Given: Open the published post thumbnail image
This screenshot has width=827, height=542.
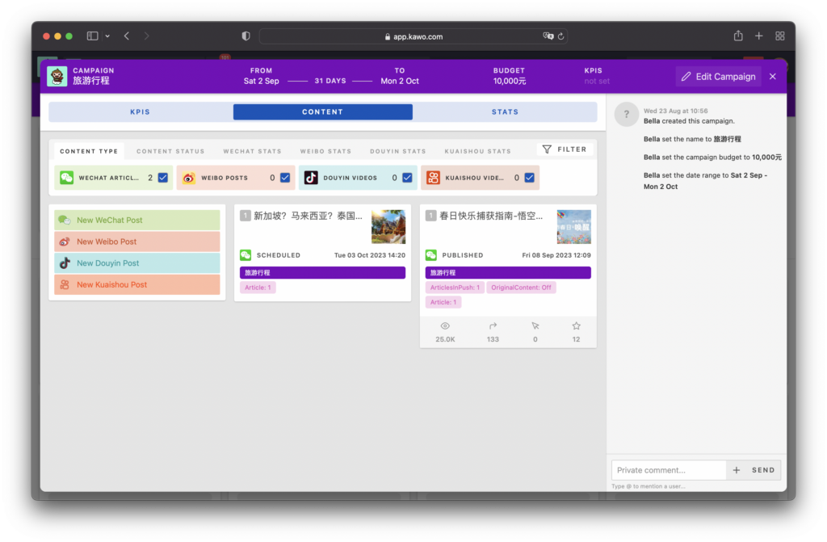Looking at the screenshot, I should [574, 227].
